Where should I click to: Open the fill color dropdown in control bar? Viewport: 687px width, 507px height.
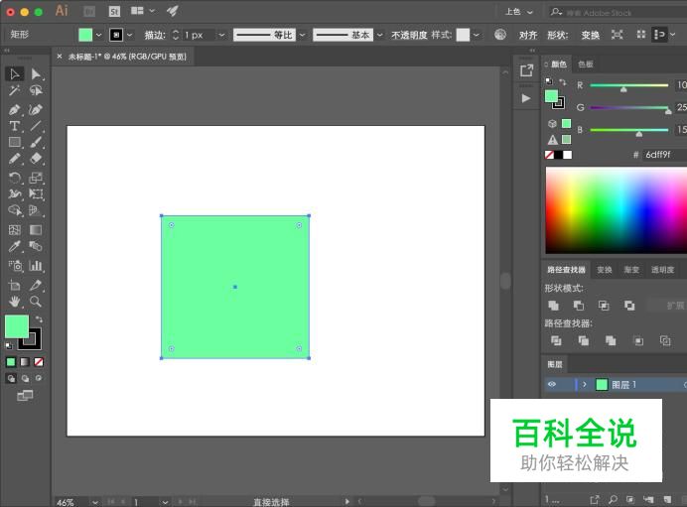pos(98,35)
